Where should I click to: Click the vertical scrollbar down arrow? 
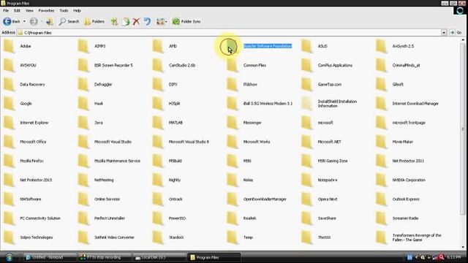(x=463, y=247)
